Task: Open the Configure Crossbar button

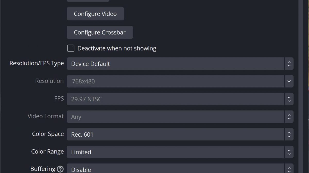Action: (100, 32)
